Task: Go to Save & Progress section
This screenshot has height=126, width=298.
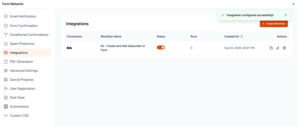Action: pos(22,80)
